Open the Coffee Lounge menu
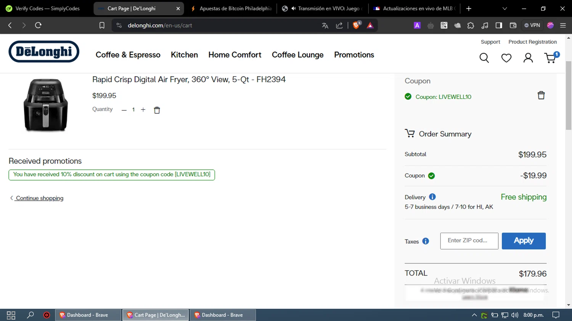Screen dimensions: 572x321 coord(298,55)
